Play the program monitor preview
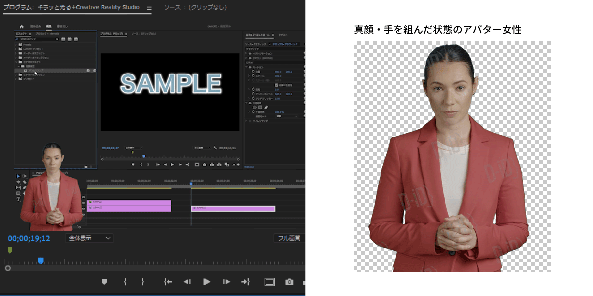 click(207, 282)
